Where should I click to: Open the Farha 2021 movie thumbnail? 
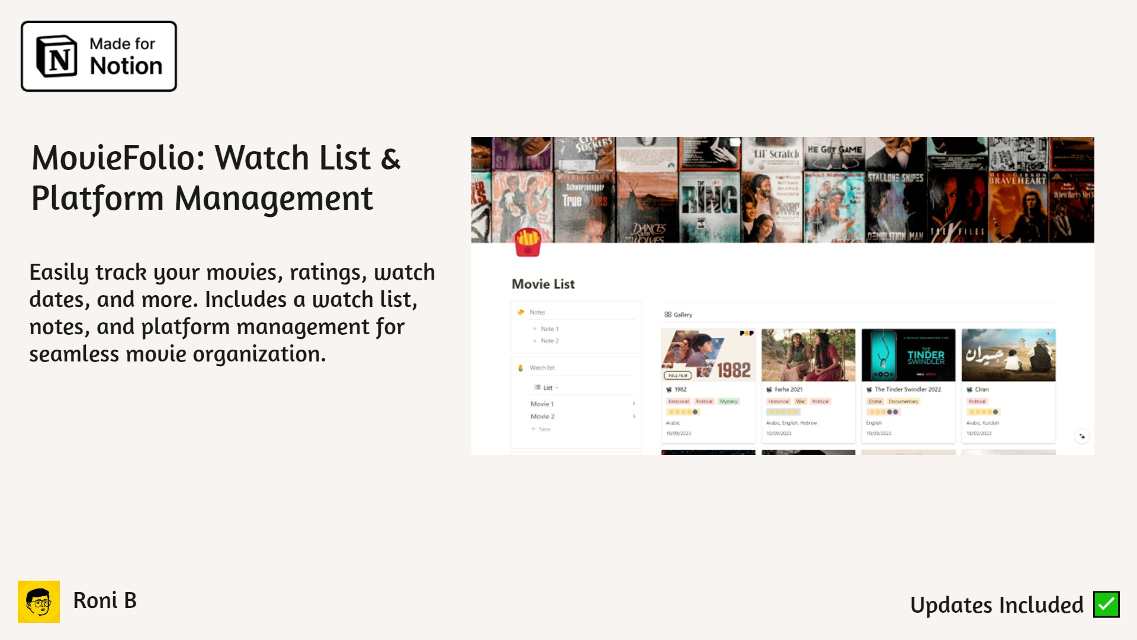tap(808, 355)
